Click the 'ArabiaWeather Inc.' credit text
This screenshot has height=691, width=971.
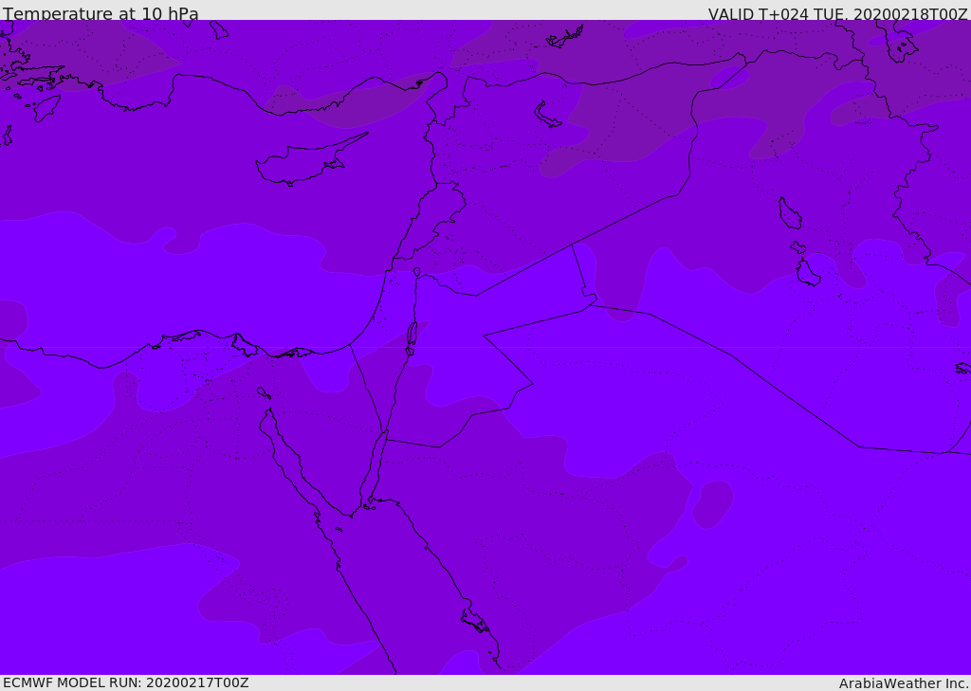click(x=904, y=683)
